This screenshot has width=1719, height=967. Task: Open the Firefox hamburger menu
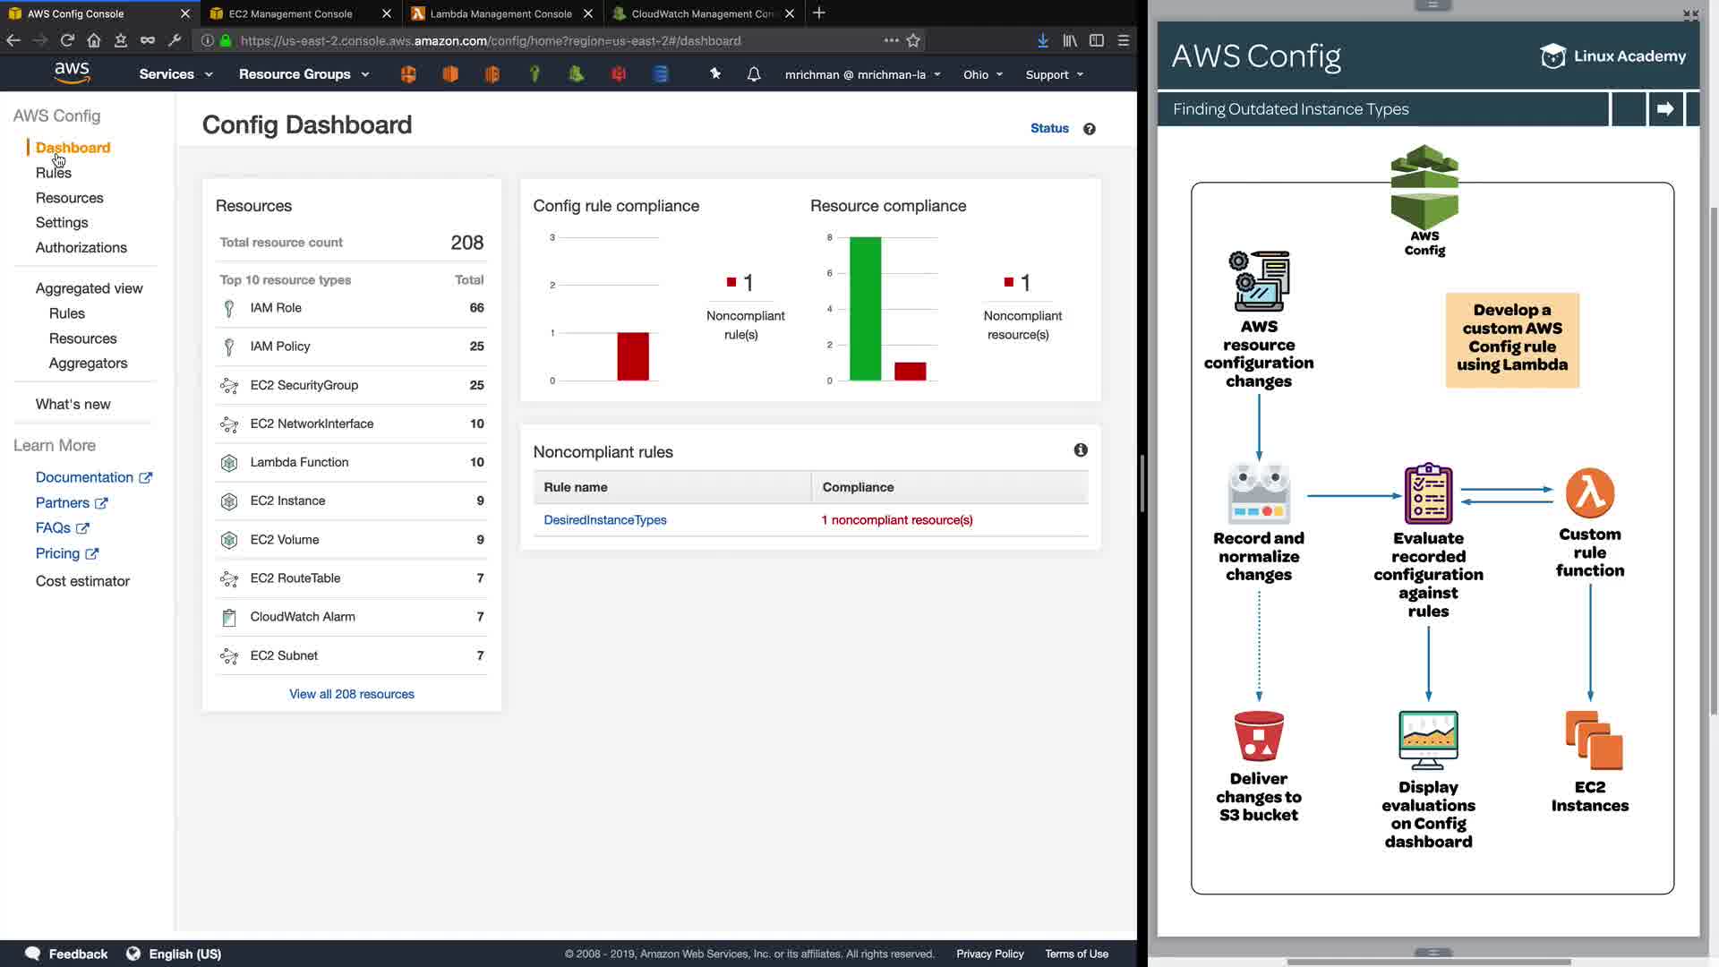(1124, 40)
